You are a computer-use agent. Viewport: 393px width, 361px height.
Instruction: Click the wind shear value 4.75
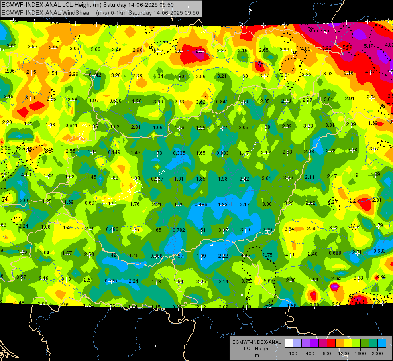[267, 255]
